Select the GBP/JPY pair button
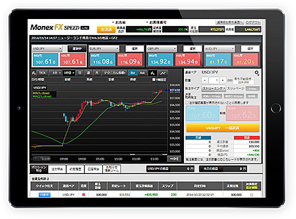Screen dimensions: 296x219 (193, 48)
